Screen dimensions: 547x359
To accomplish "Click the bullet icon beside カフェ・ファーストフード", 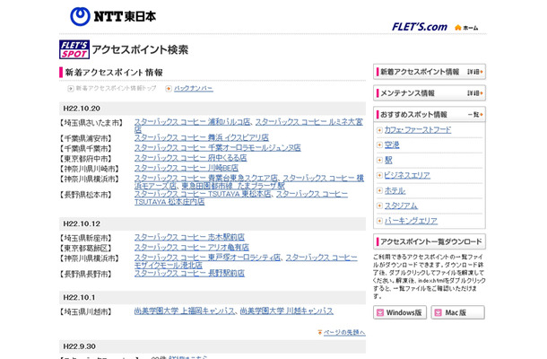I will pyautogui.click(x=379, y=130).
